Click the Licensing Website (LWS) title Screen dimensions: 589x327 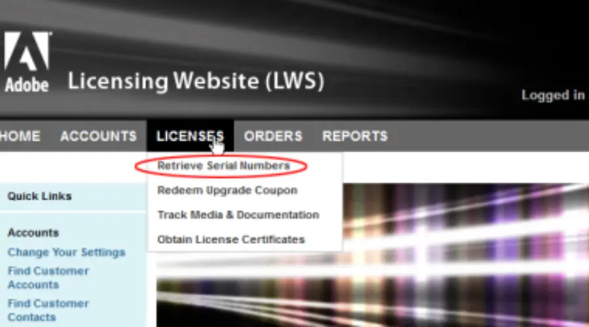(196, 81)
